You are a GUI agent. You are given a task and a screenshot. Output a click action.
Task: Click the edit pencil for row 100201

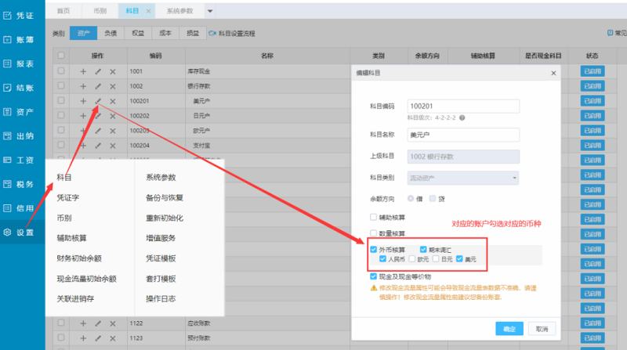[98, 101]
